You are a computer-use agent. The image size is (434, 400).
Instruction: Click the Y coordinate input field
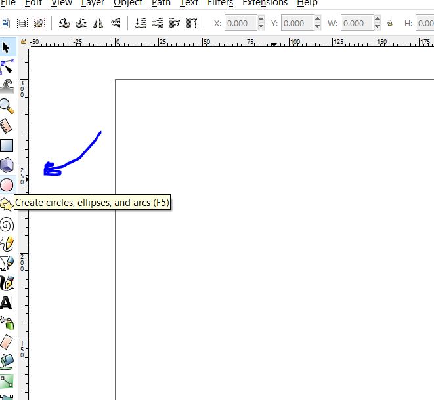297,23
